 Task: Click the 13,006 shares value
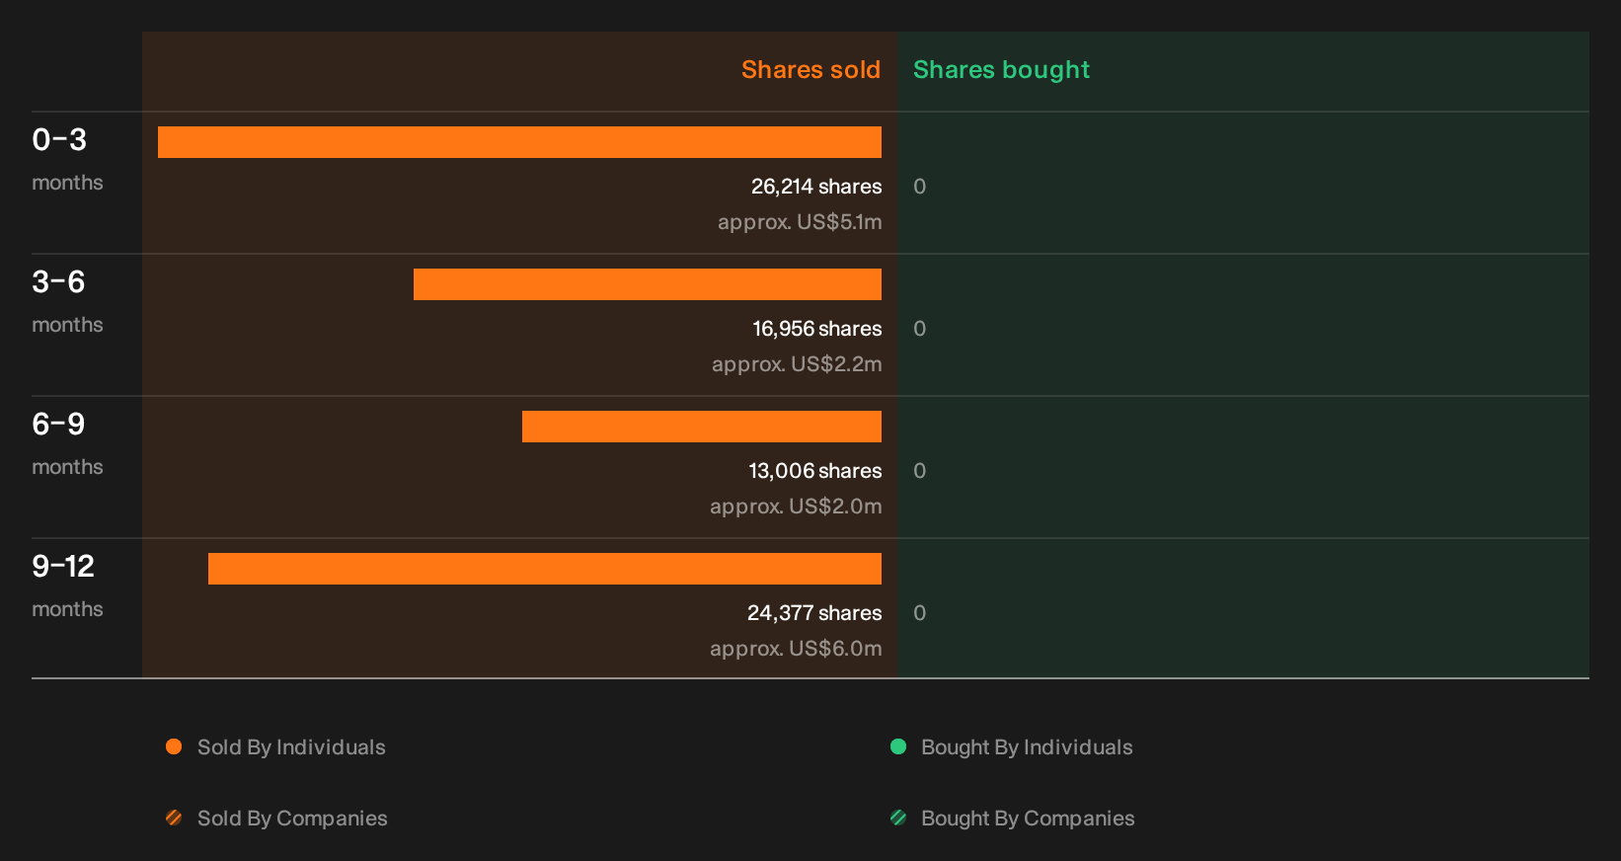click(x=815, y=471)
